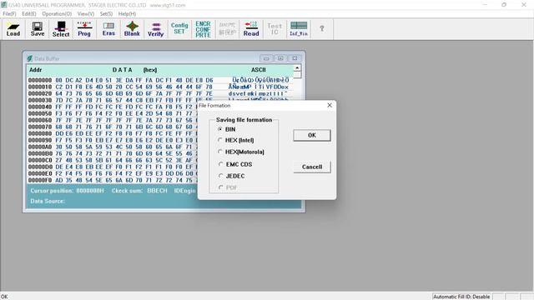The image size is (534, 300).
Task: Minimize the Data Buffer window
Action: click(266, 58)
